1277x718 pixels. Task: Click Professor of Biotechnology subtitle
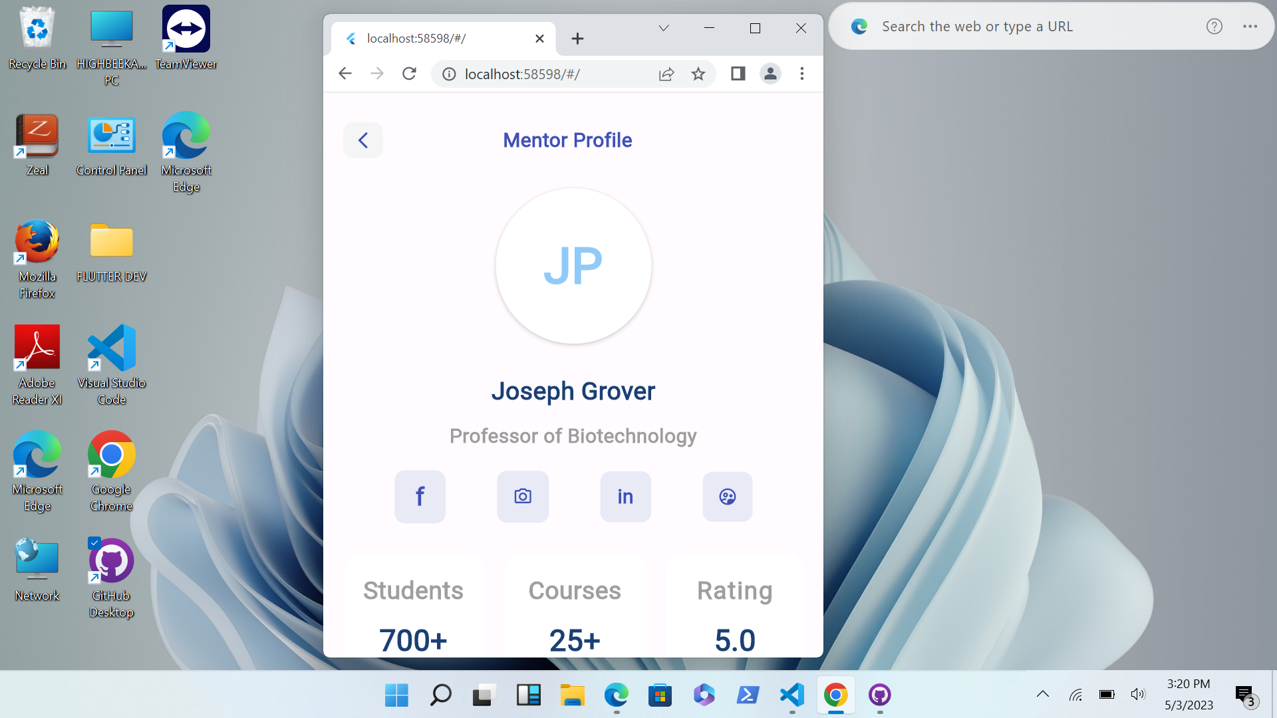click(573, 436)
